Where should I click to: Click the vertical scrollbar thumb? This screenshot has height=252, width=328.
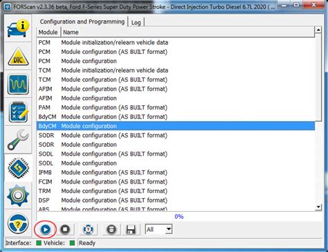pyautogui.click(x=318, y=77)
